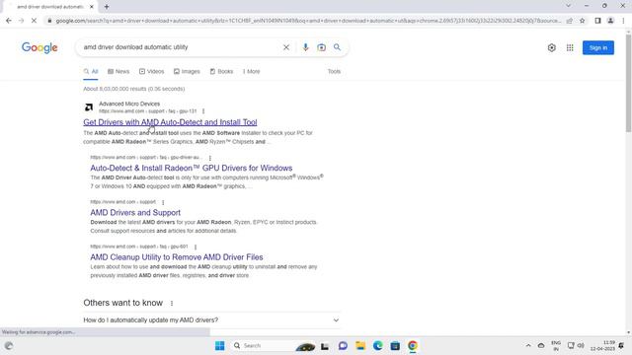This screenshot has height=355, width=632.
Task: Sign in to Google account
Action: click(598, 48)
